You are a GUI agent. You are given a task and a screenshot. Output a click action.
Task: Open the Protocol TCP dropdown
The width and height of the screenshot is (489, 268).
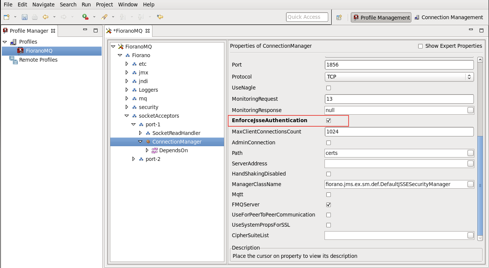399,77
